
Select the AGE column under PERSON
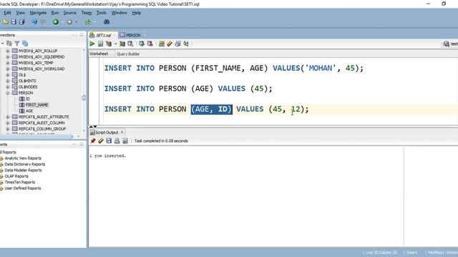tap(29, 111)
